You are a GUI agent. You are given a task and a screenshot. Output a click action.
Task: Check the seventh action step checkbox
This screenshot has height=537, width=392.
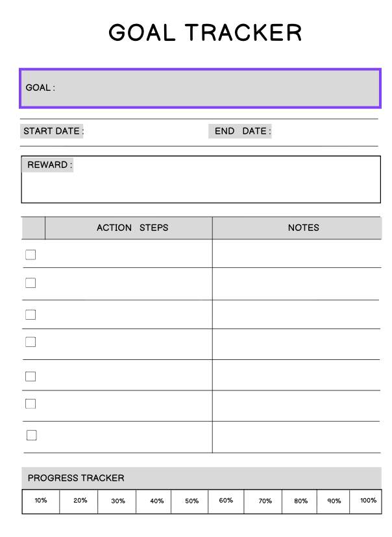click(31, 435)
